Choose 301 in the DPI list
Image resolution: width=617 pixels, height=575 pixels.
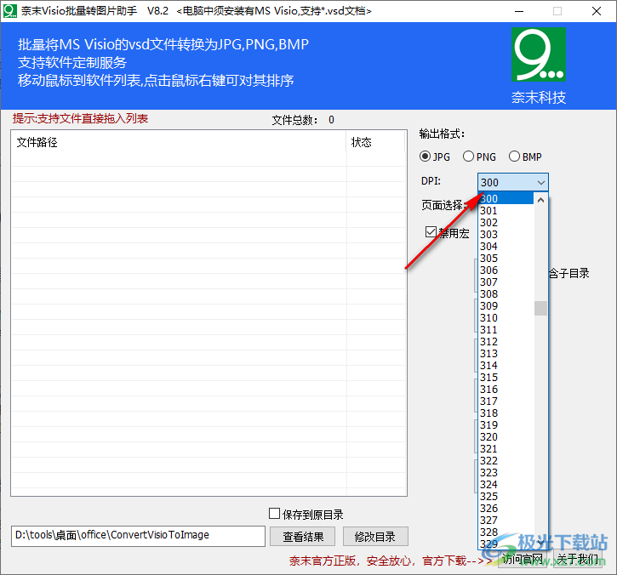point(506,210)
